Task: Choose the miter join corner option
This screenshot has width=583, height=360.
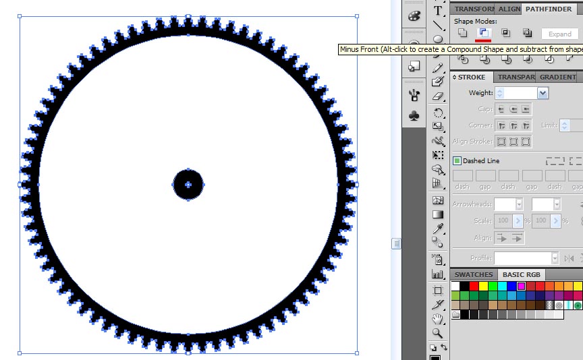Action: coord(501,125)
